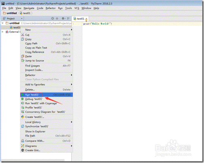Choose Run 'test01' from context menu
This screenshot has height=163, width=204.
(x=47, y=94)
